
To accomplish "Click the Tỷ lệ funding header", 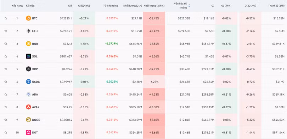I will click(x=111, y=6).
